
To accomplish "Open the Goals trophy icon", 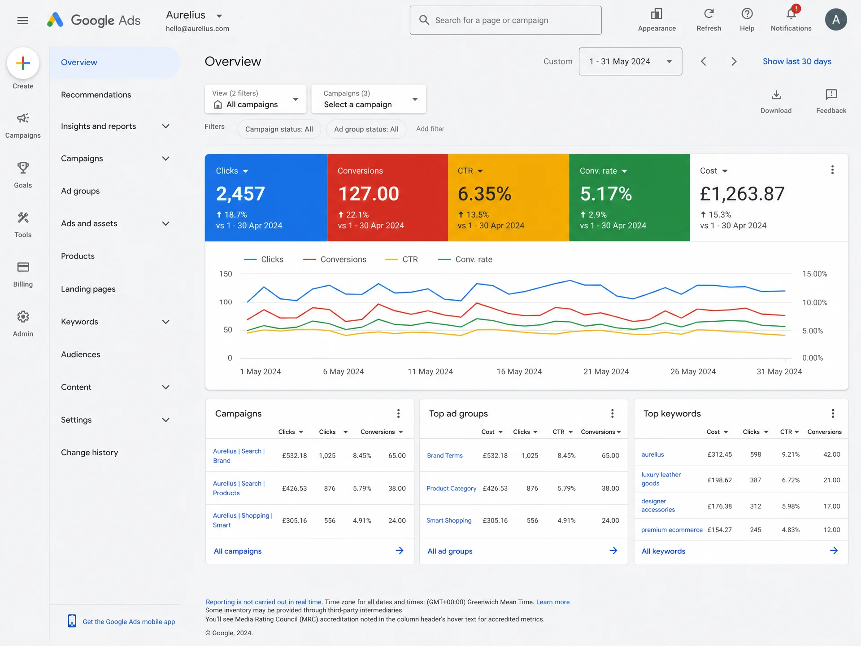I will (x=23, y=168).
